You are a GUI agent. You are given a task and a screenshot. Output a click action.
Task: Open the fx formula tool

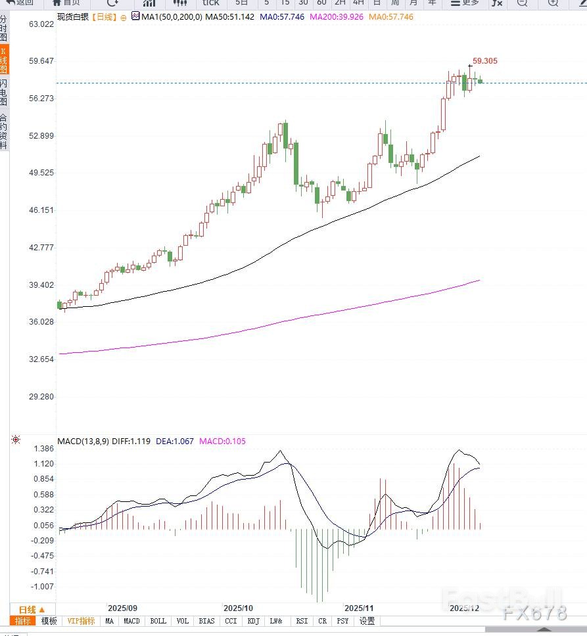[497, 3]
